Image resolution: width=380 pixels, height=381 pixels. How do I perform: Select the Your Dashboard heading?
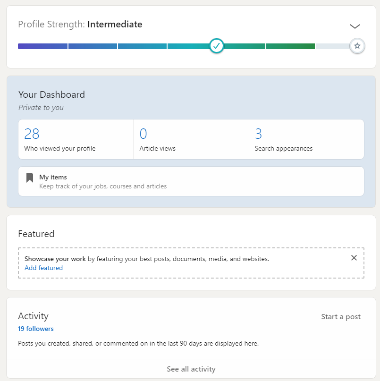pos(51,94)
